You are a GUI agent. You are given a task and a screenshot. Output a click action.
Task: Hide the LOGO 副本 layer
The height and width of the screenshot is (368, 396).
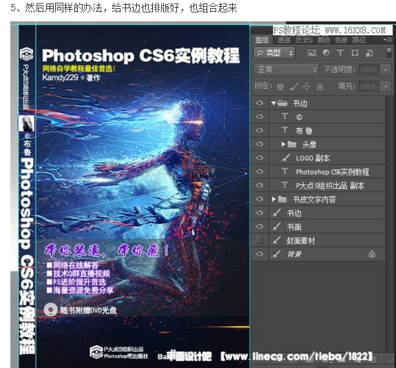(x=260, y=157)
